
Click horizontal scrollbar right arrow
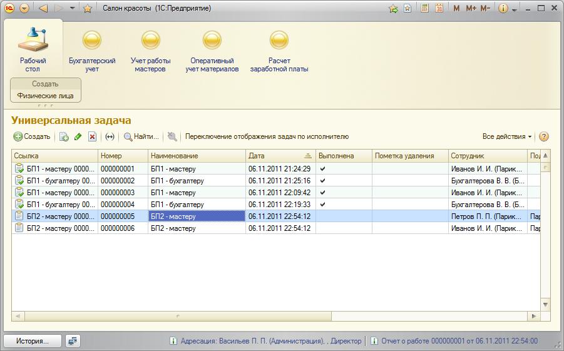coord(534,316)
